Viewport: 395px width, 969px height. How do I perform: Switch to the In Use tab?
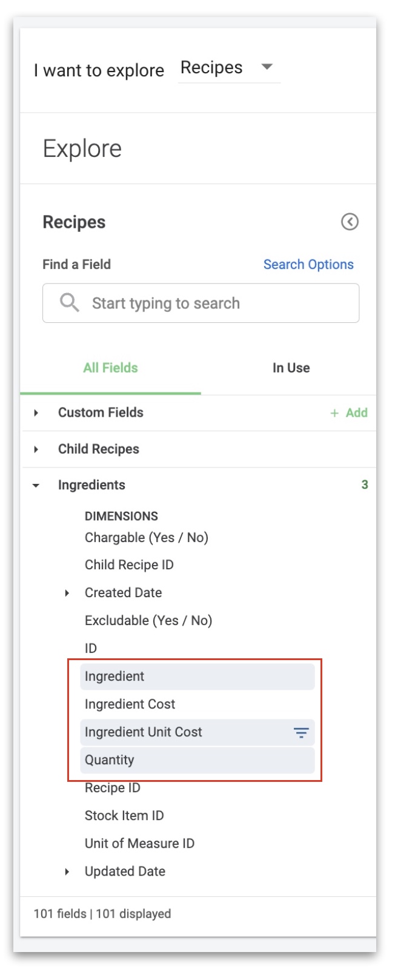(291, 368)
